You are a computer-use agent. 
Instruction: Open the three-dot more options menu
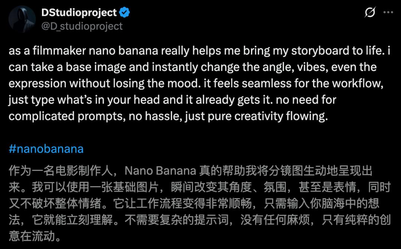(x=388, y=13)
